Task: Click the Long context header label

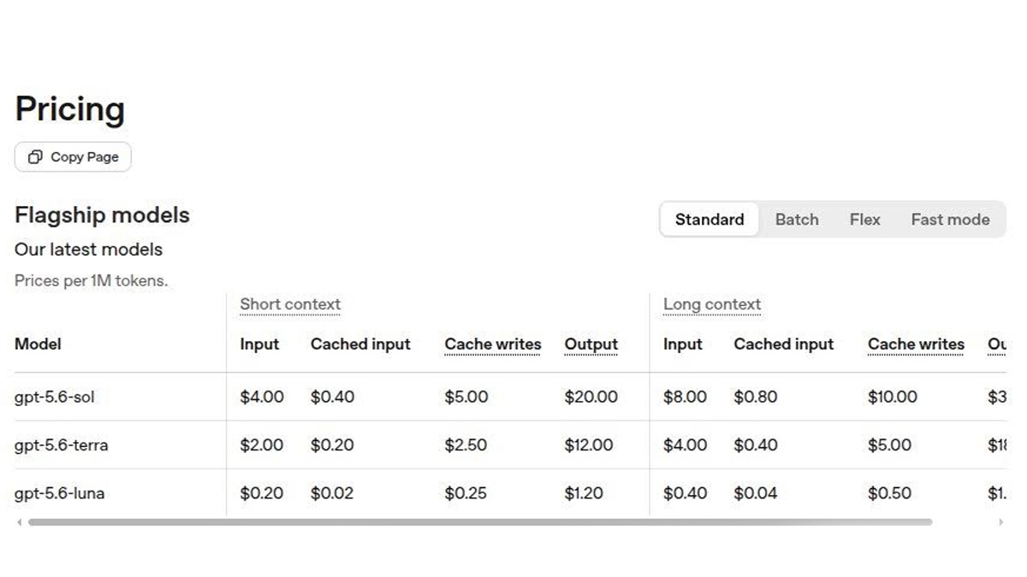Action: point(712,304)
